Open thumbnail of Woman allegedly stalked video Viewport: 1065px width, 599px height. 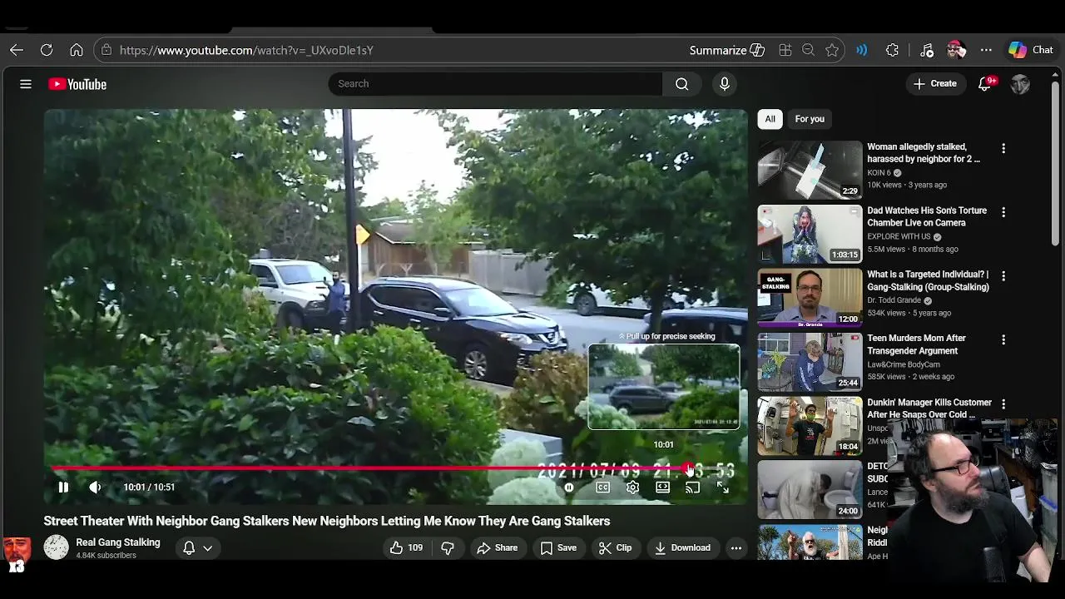tap(810, 170)
